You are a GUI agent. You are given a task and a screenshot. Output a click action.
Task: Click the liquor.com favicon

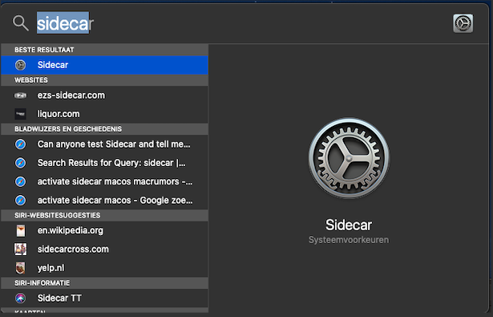[20, 114]
